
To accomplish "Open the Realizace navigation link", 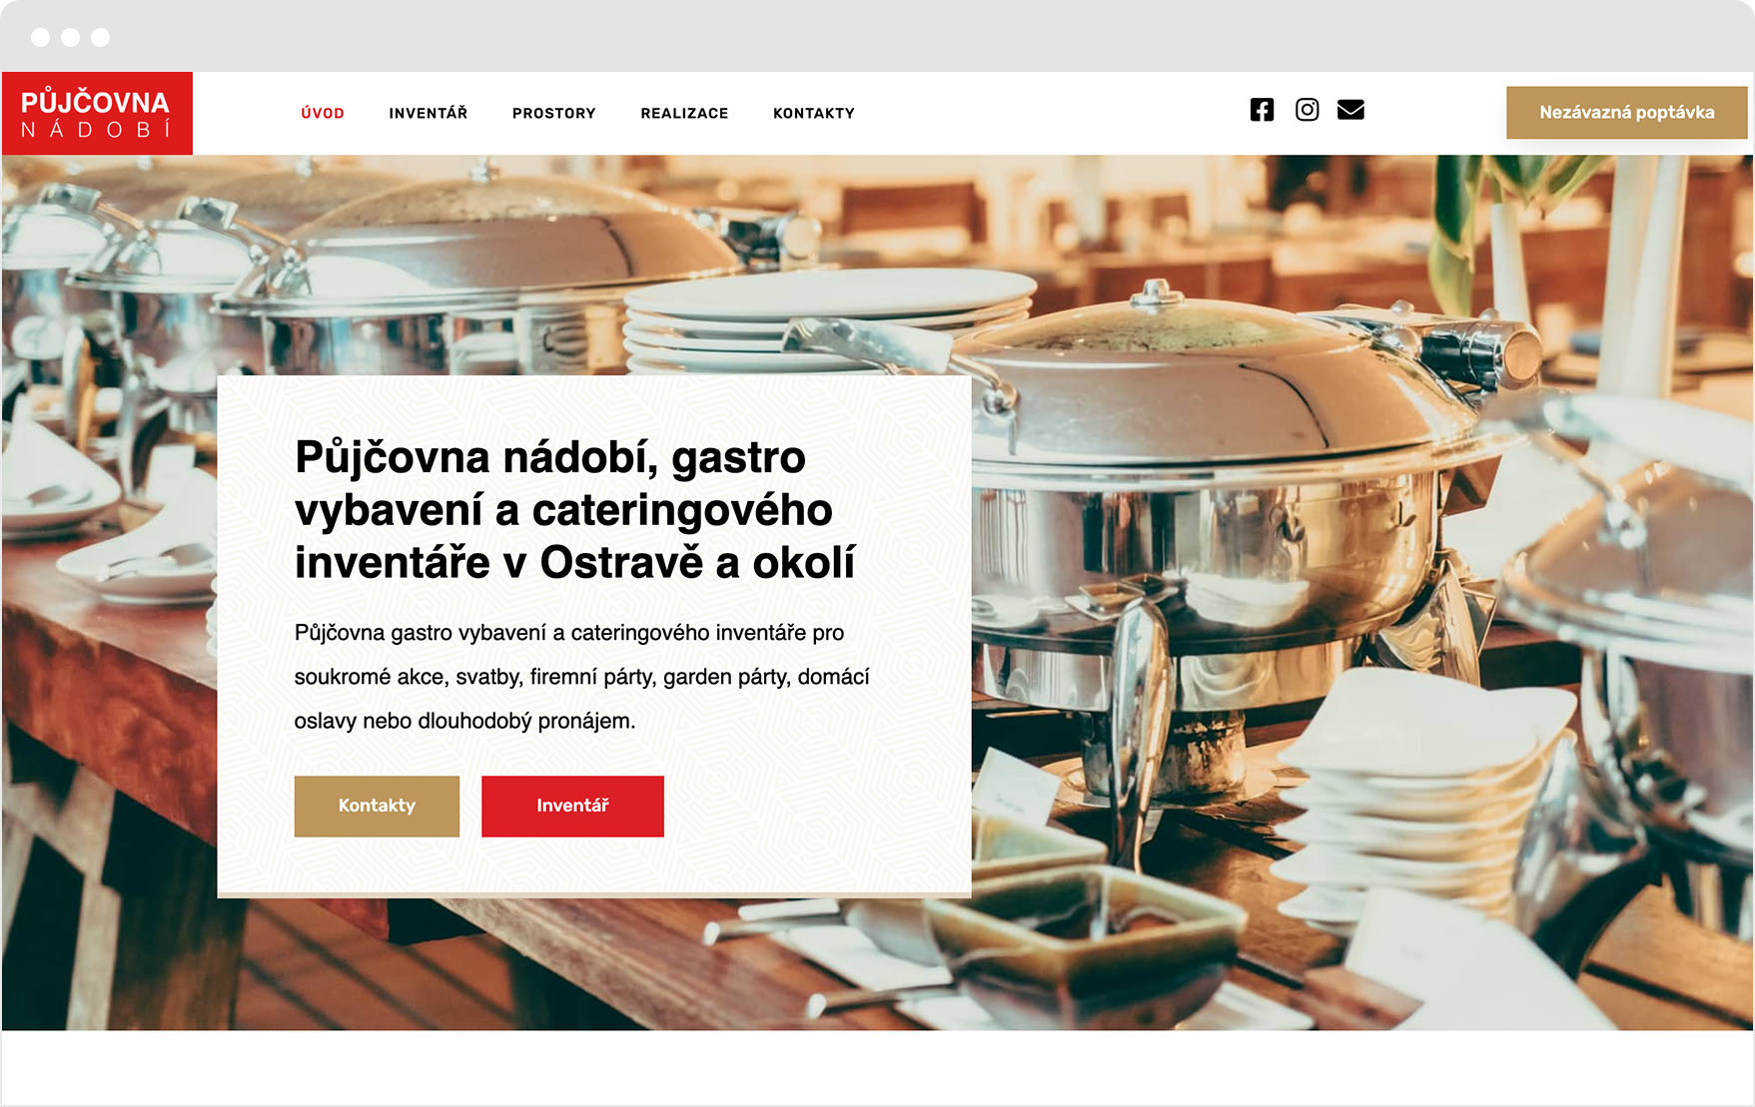I will (684, 113).
